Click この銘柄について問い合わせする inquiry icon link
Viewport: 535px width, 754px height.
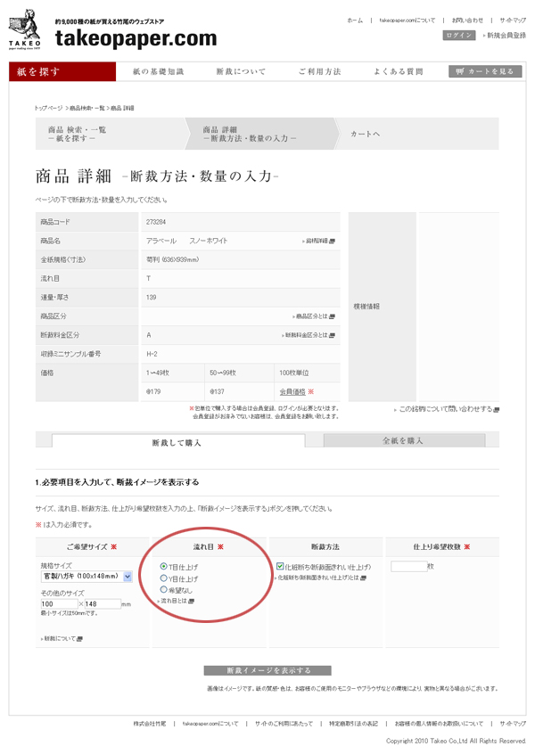point(497,409)
